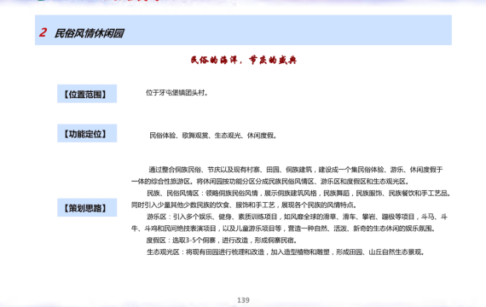This screenshot has height=307, width=486.
Task: Click the red section number 2
Action: click(43, 32)
